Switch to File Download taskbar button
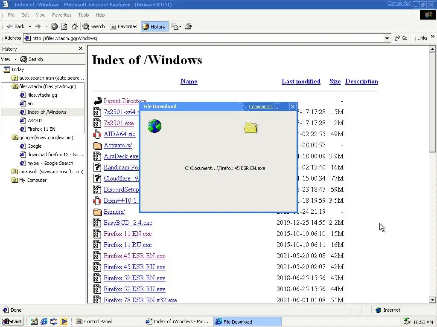Image resolution: width=437 pixels, height=327 pixels. coord(248,322)
